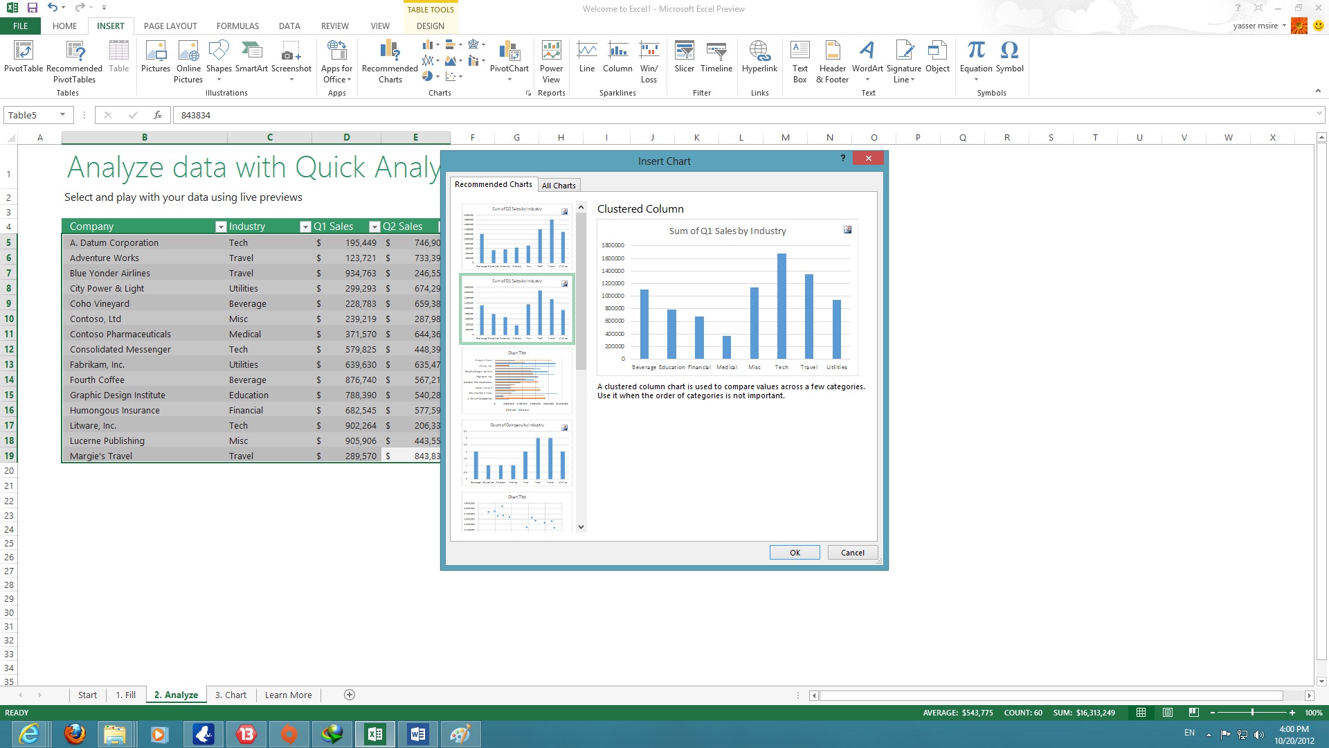Cancel the Insert Chart dialog
The image size is (1329, 748).
(x=853, y=553)
